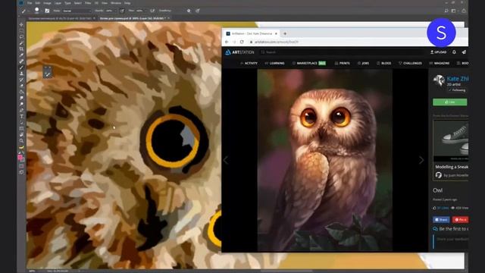The image size is (485, 273).
Task: Click the red Pin it button
Action: pos(460,220)
